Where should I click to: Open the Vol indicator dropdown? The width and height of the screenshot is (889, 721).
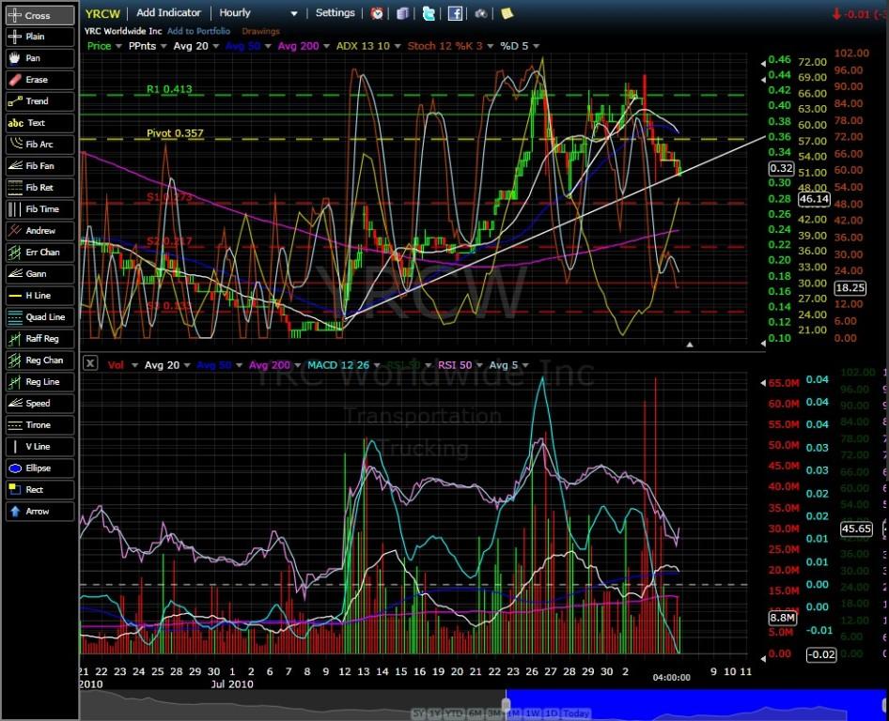[x=122, y=364]
